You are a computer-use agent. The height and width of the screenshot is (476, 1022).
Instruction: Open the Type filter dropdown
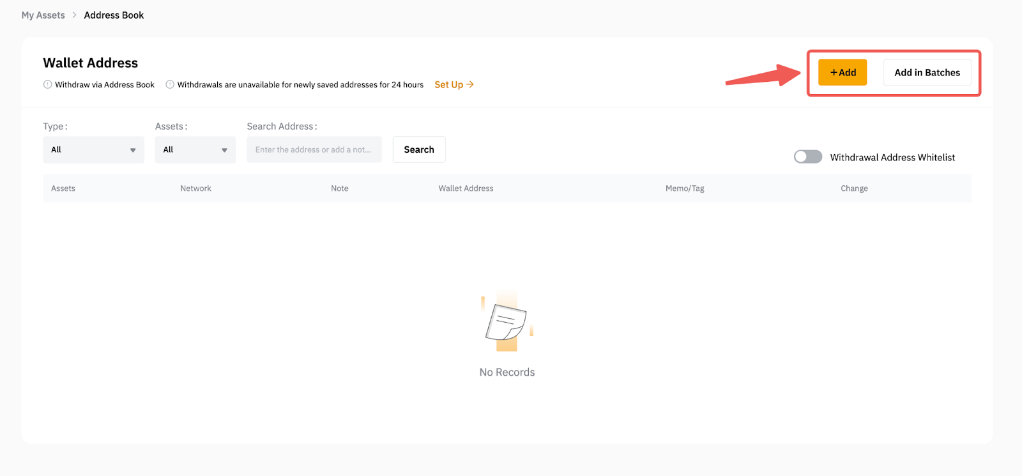click(x=93, y=150)
